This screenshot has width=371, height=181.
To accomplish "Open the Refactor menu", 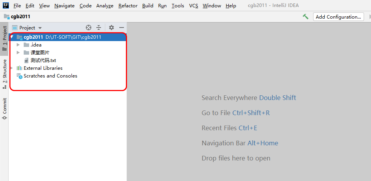I will (128, 6).
